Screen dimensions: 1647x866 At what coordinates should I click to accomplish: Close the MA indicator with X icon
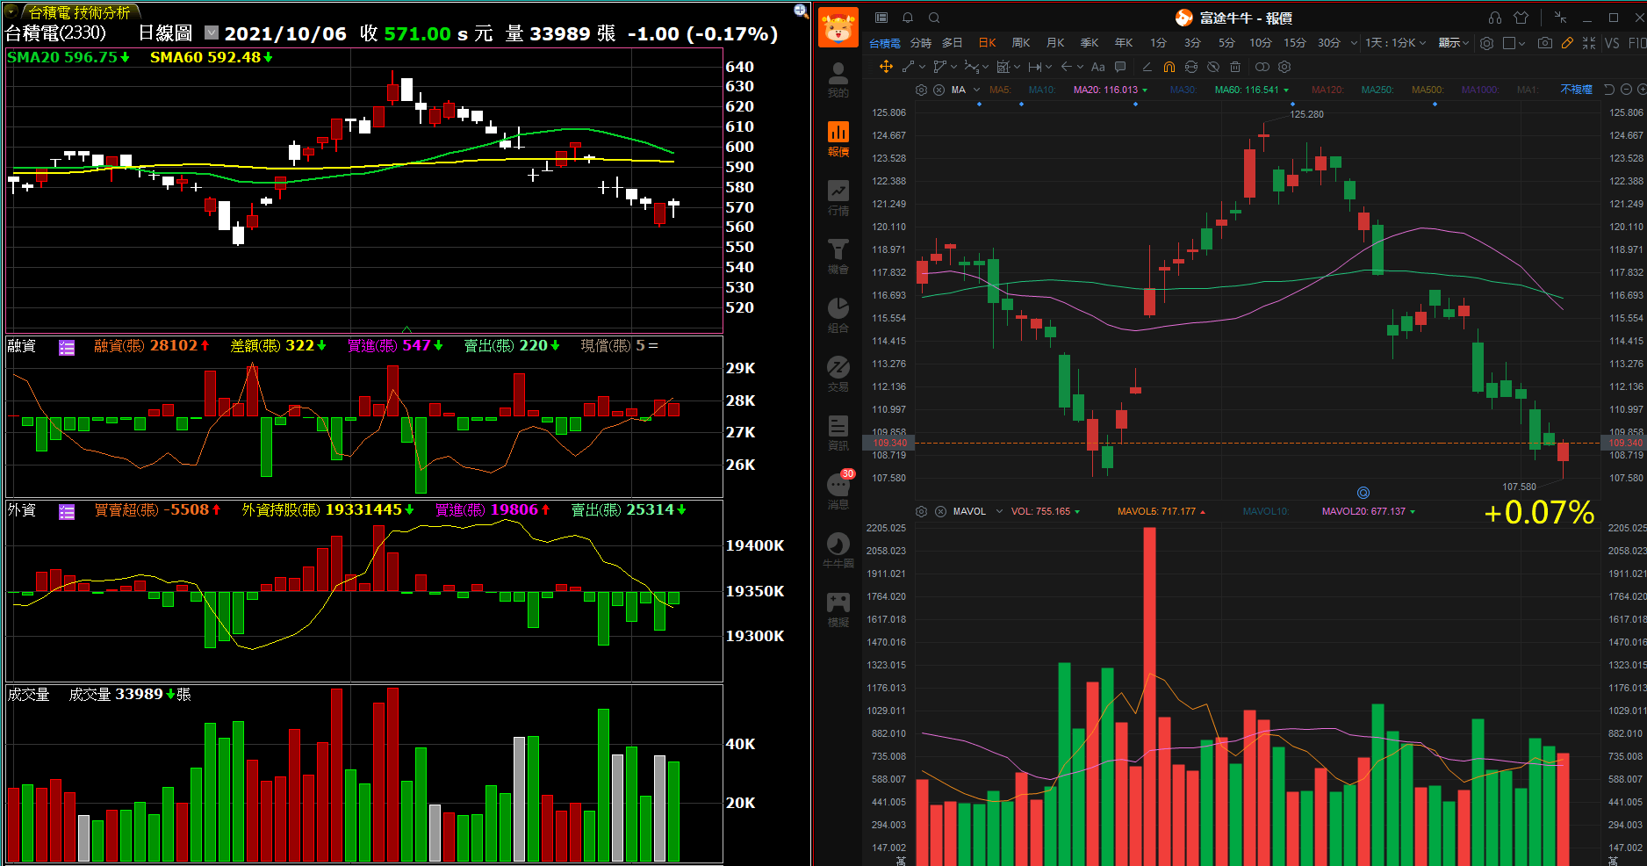[x=939, y=90]
